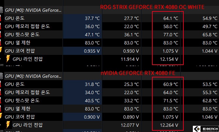
Task: Click the 64.0 °C memory junction maximum
Action: point(171,92)
